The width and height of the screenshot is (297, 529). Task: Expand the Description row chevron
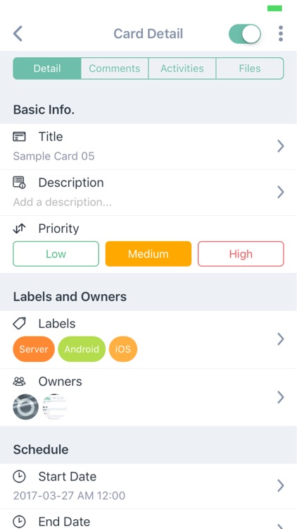coord(281,193)
